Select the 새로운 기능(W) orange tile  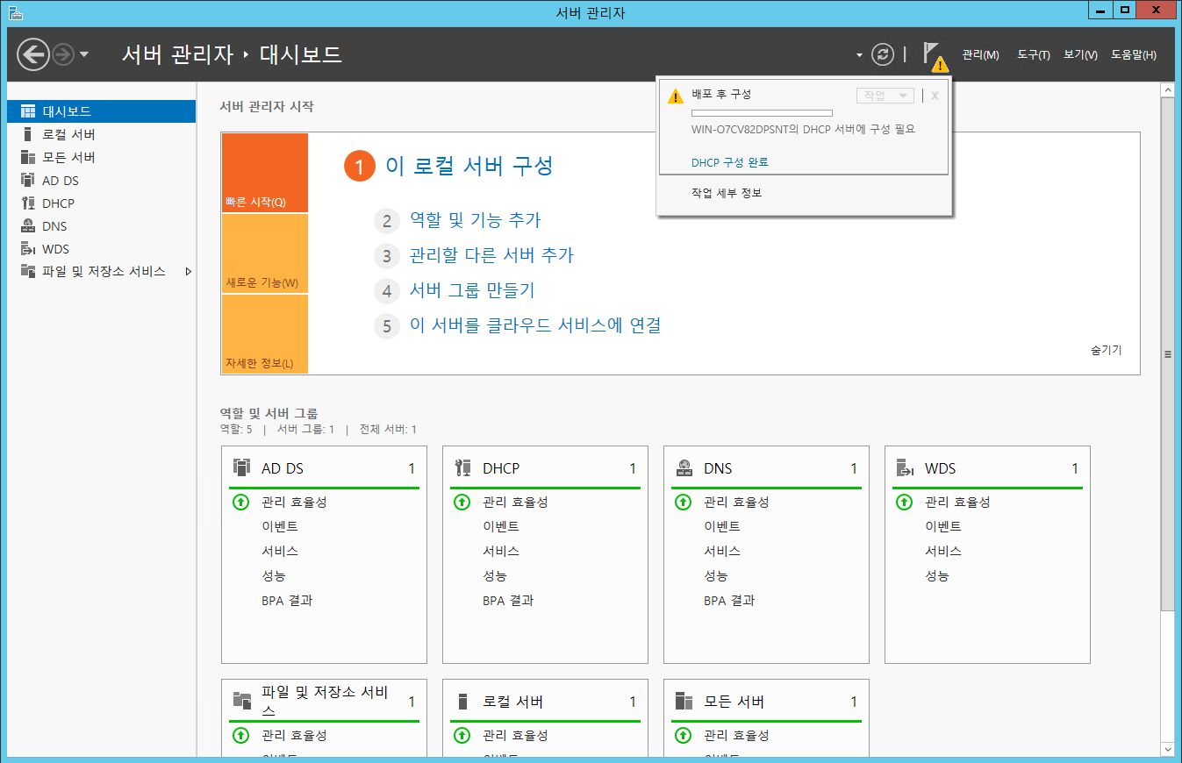[265, 253]
